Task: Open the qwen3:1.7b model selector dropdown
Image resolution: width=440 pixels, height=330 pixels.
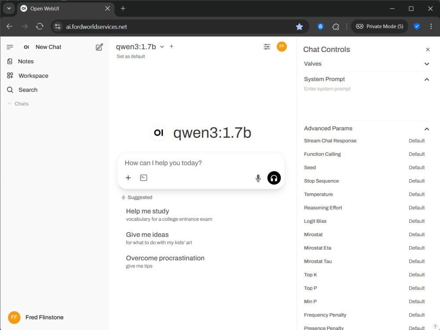Action: (140, 47)
